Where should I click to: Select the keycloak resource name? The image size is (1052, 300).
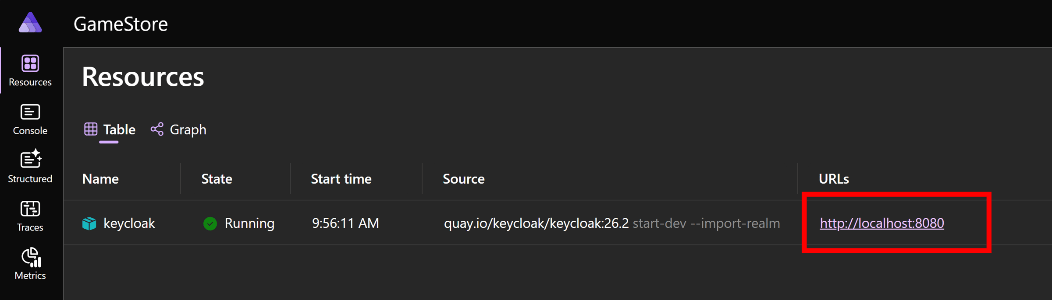pyautogui.click(x=129, y=223)
